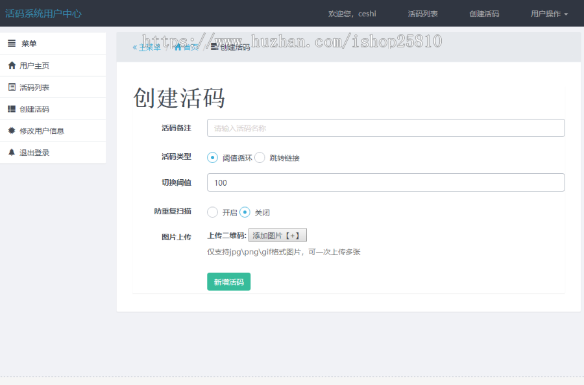Select the 阈值循环 radio button
Image resolution: width=584 pixels, height=385 pixels.
tap(213, 157)
